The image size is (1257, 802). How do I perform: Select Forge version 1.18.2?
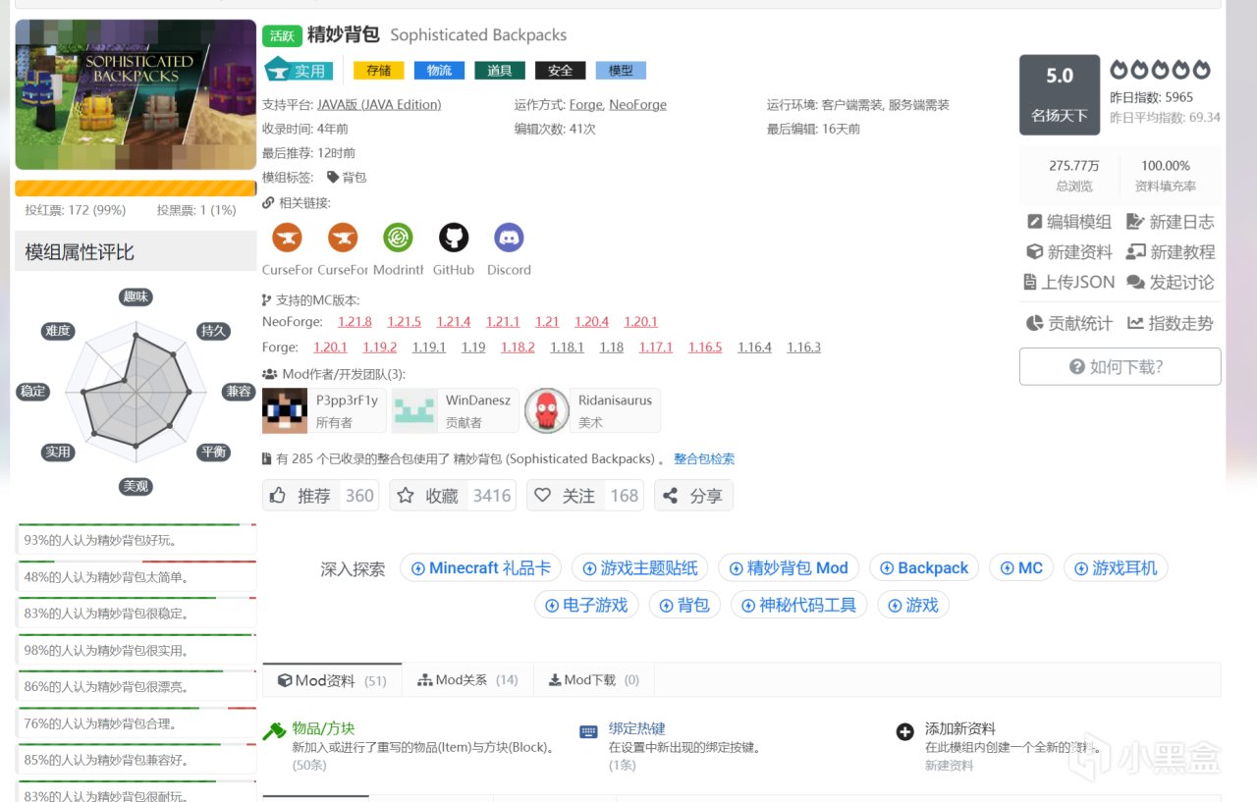pyautogui.click(x=518, y=348)
